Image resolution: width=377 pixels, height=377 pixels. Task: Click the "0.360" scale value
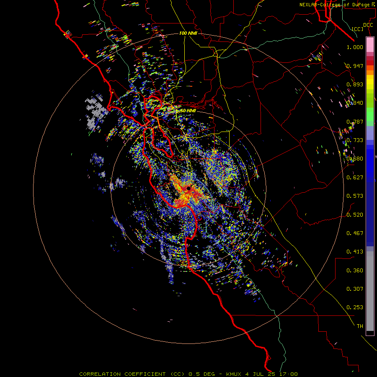tap(355, 271)
